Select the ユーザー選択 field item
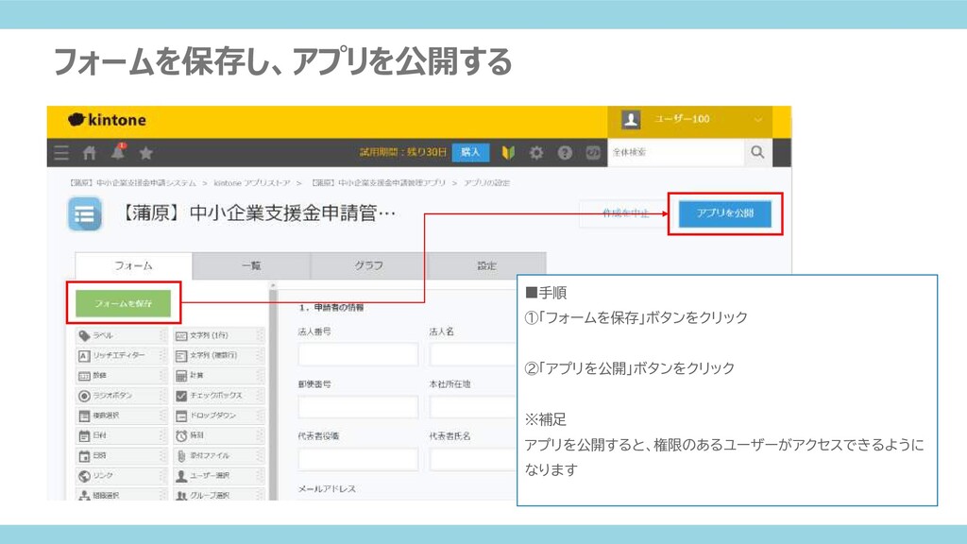The height and width of the screenshot is (544, 967). [218, 476]
